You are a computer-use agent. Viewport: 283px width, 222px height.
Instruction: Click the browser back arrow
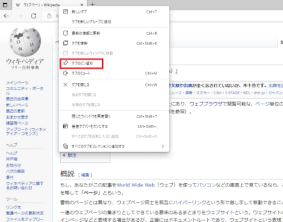pyautogui.click(x=6, y=16)
